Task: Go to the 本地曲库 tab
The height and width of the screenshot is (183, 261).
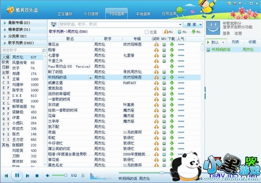Action: click(143, 14)
